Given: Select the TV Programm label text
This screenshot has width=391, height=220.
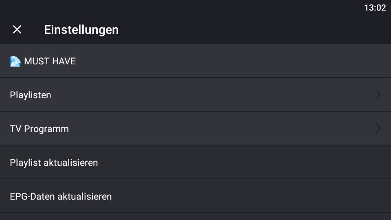Looking at the screenshot, I should 39,129.
